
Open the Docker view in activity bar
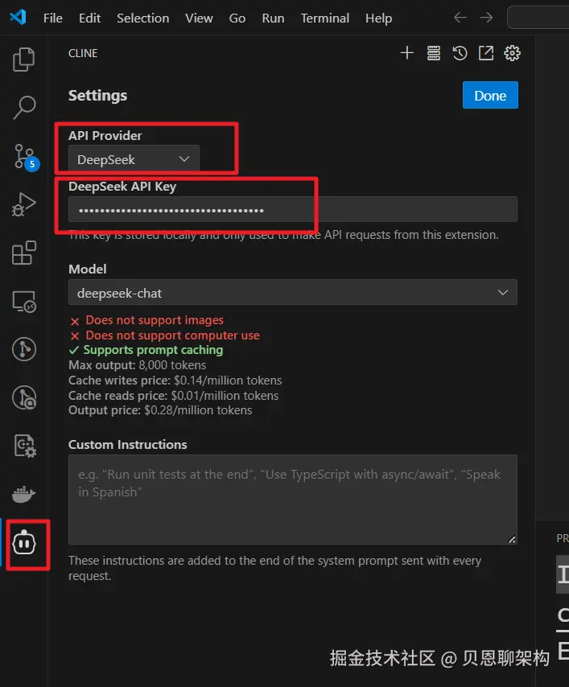pos(24,494)
